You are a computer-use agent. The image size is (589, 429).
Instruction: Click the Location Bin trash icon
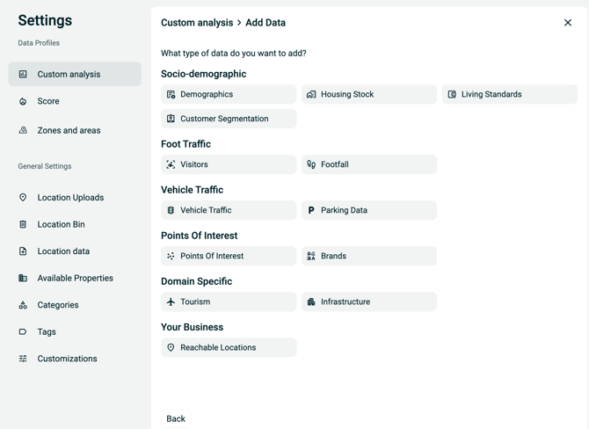point(23,224)
